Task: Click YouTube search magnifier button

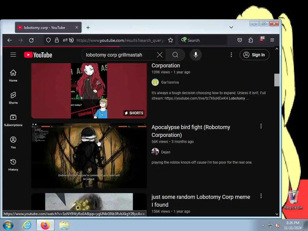Action: click(175, 55)
